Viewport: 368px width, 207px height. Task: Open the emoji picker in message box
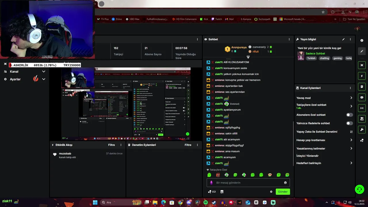point(285,183)
